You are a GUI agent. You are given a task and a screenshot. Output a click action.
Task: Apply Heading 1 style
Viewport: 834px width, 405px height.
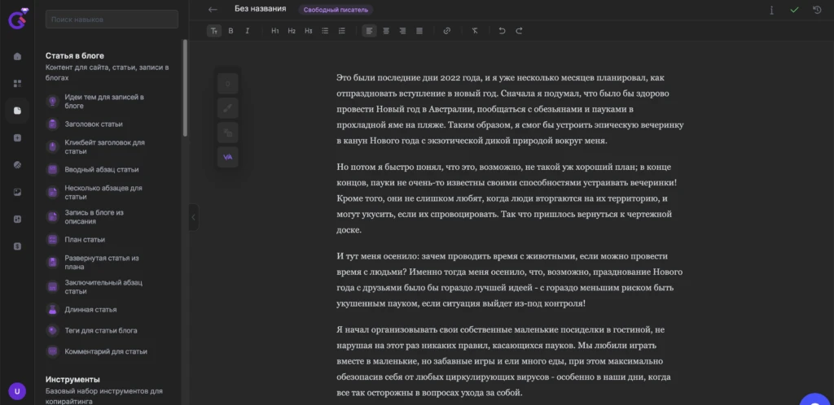click(x=275, y=31)
